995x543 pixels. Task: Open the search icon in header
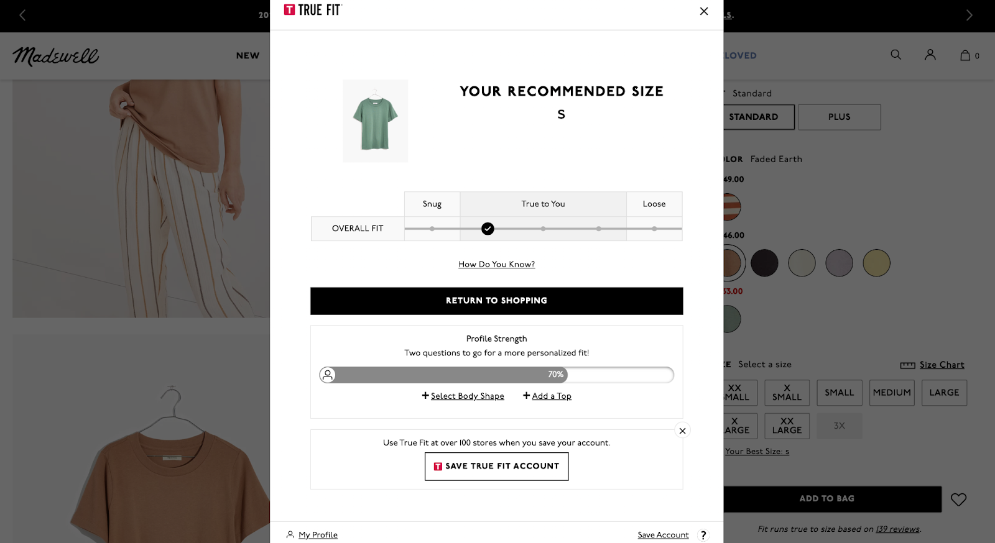click(895, 55)
